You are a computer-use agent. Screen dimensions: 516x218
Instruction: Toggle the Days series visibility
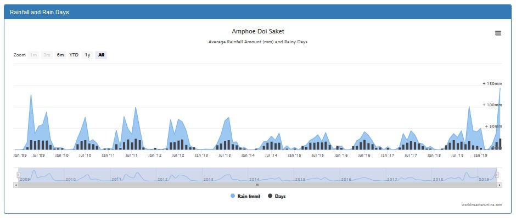277,196
